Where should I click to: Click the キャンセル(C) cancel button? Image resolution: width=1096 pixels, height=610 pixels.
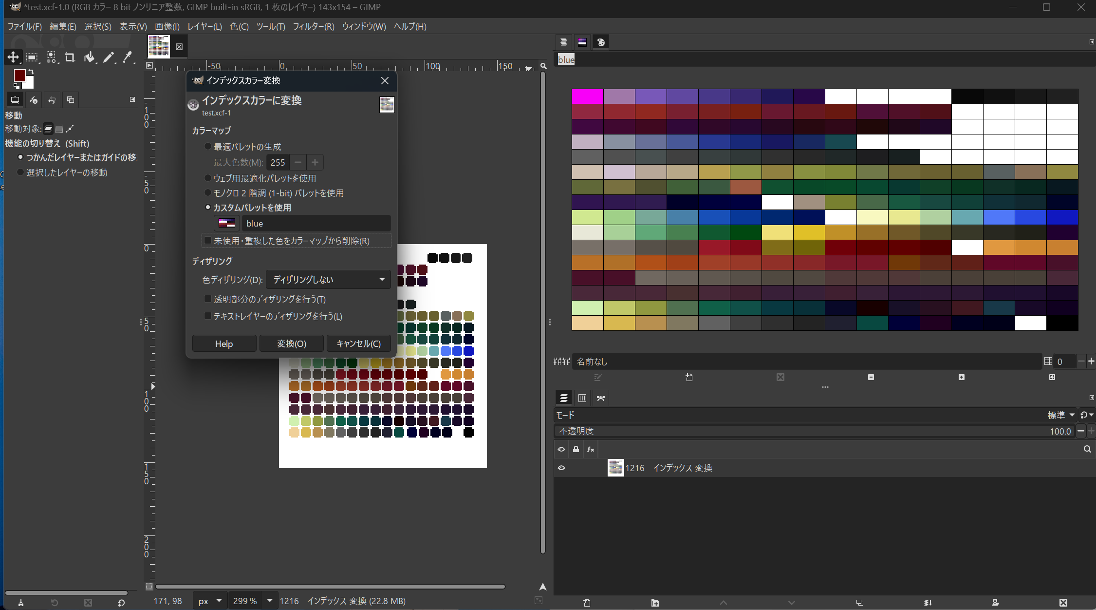tap(358, 343)
